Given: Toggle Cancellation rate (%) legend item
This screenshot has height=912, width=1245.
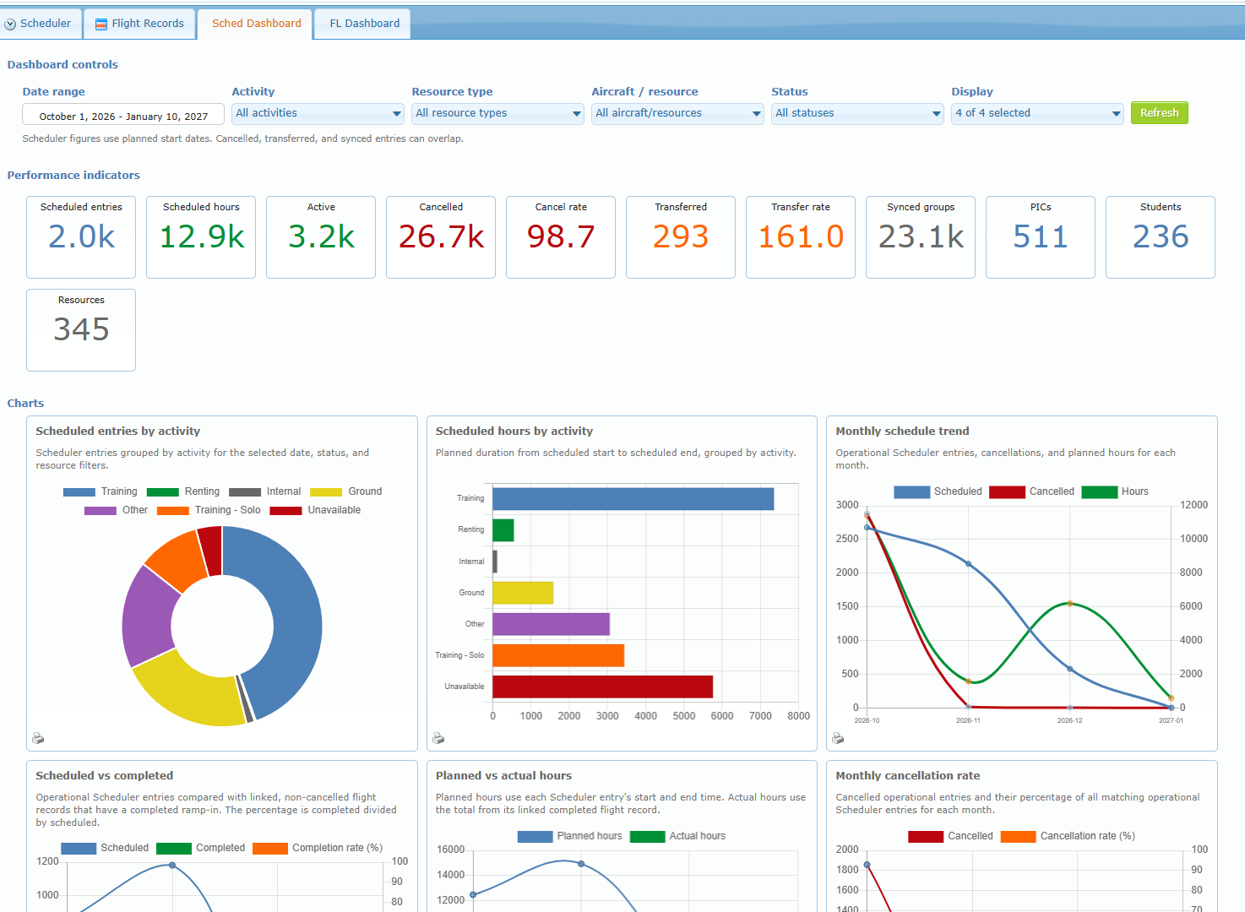Looking at the screenshot, I should (x=1068, y=836).
